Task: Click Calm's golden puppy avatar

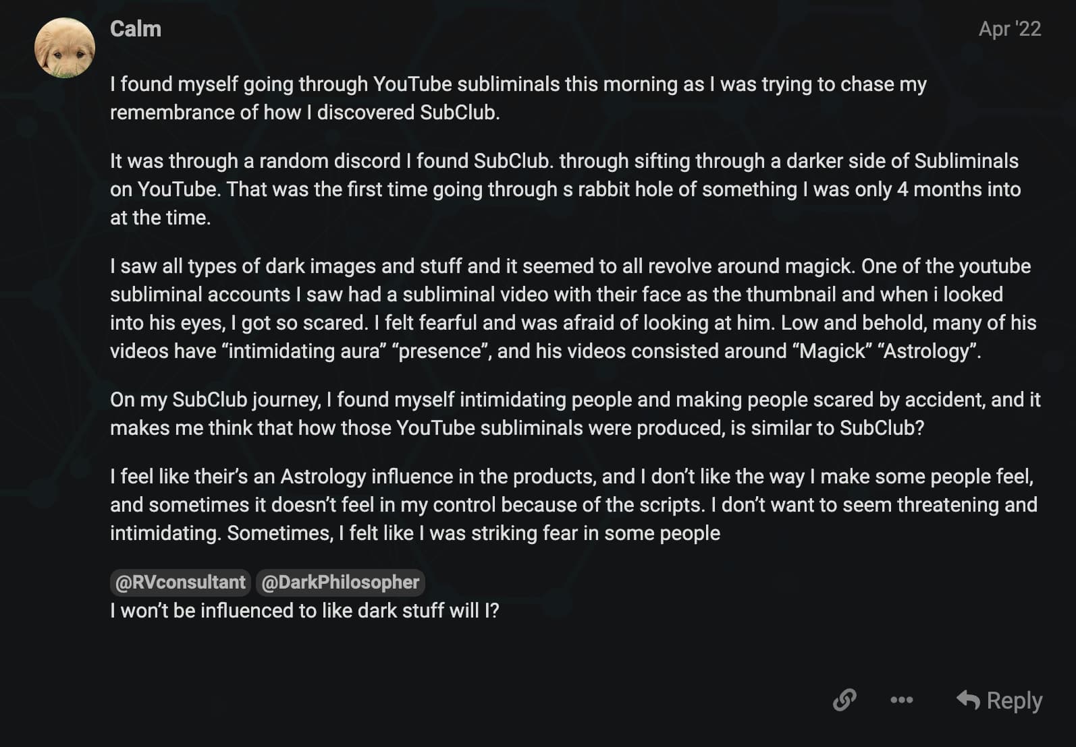Action: (65, 48)
